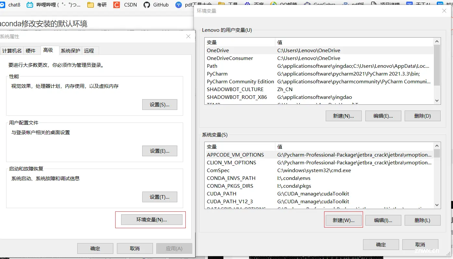Close the 系统属性 dialog
Screen dimensions: 453x259
coord(188,36)
